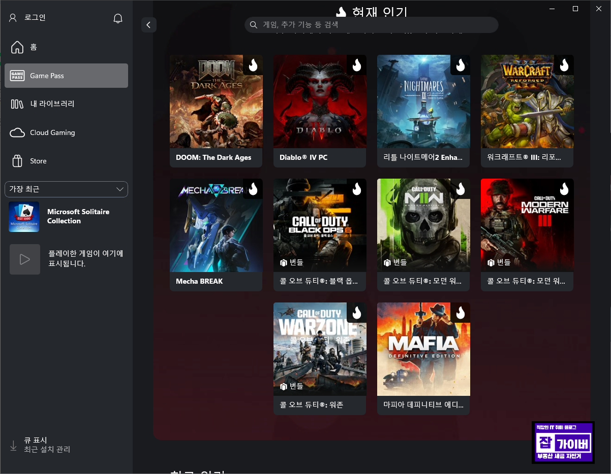Viewport: 611px width, 474px height.
Task: Go back with the chevron arrow button
Action: tap(149, 25)
